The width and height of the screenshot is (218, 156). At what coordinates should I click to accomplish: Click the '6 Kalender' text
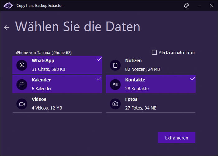(x=42, y=89)
